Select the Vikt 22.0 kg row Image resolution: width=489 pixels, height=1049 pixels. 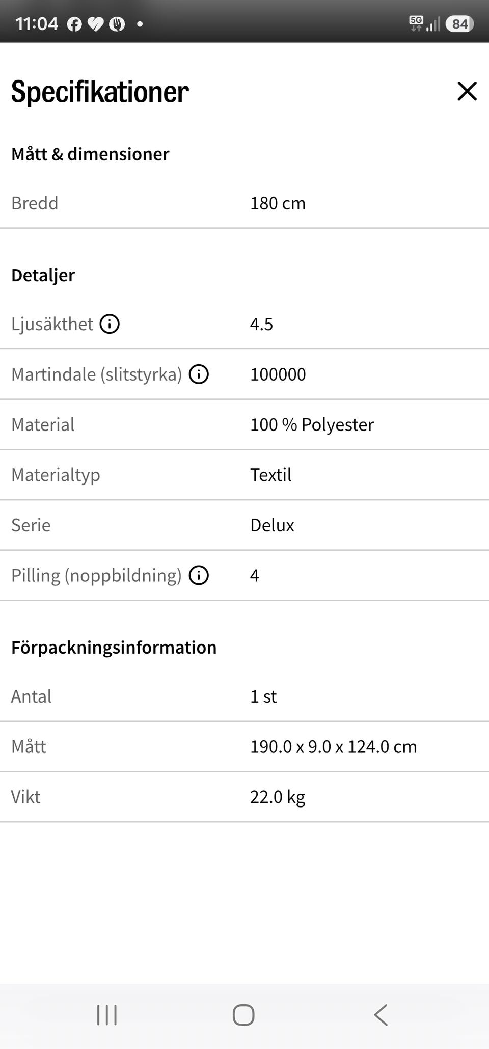[244, 797]
